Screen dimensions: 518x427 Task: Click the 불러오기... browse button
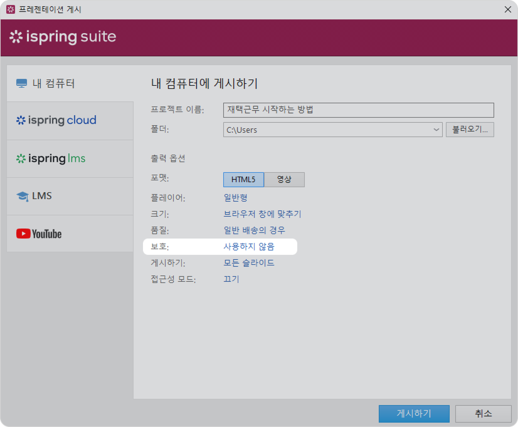tap(470, 130)
